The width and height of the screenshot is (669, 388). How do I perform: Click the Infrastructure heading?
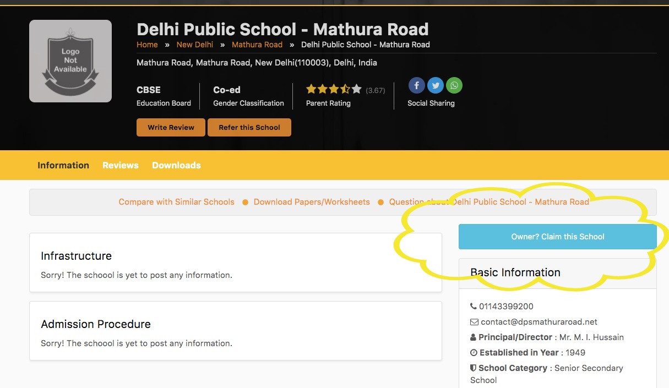(76, 256)
